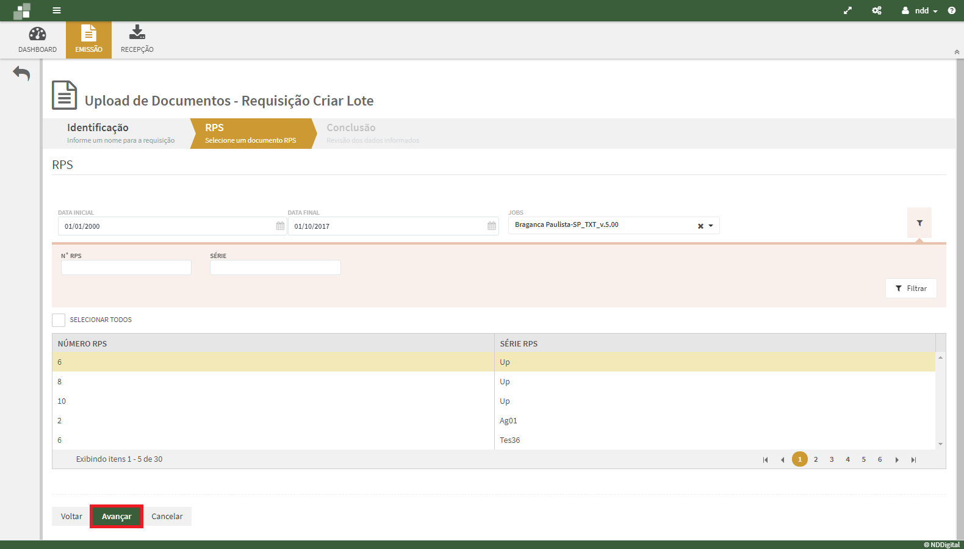964x549 pixels.
Task: Collapse the top ribbon with chevron
Action: click(x=957, y=52)
